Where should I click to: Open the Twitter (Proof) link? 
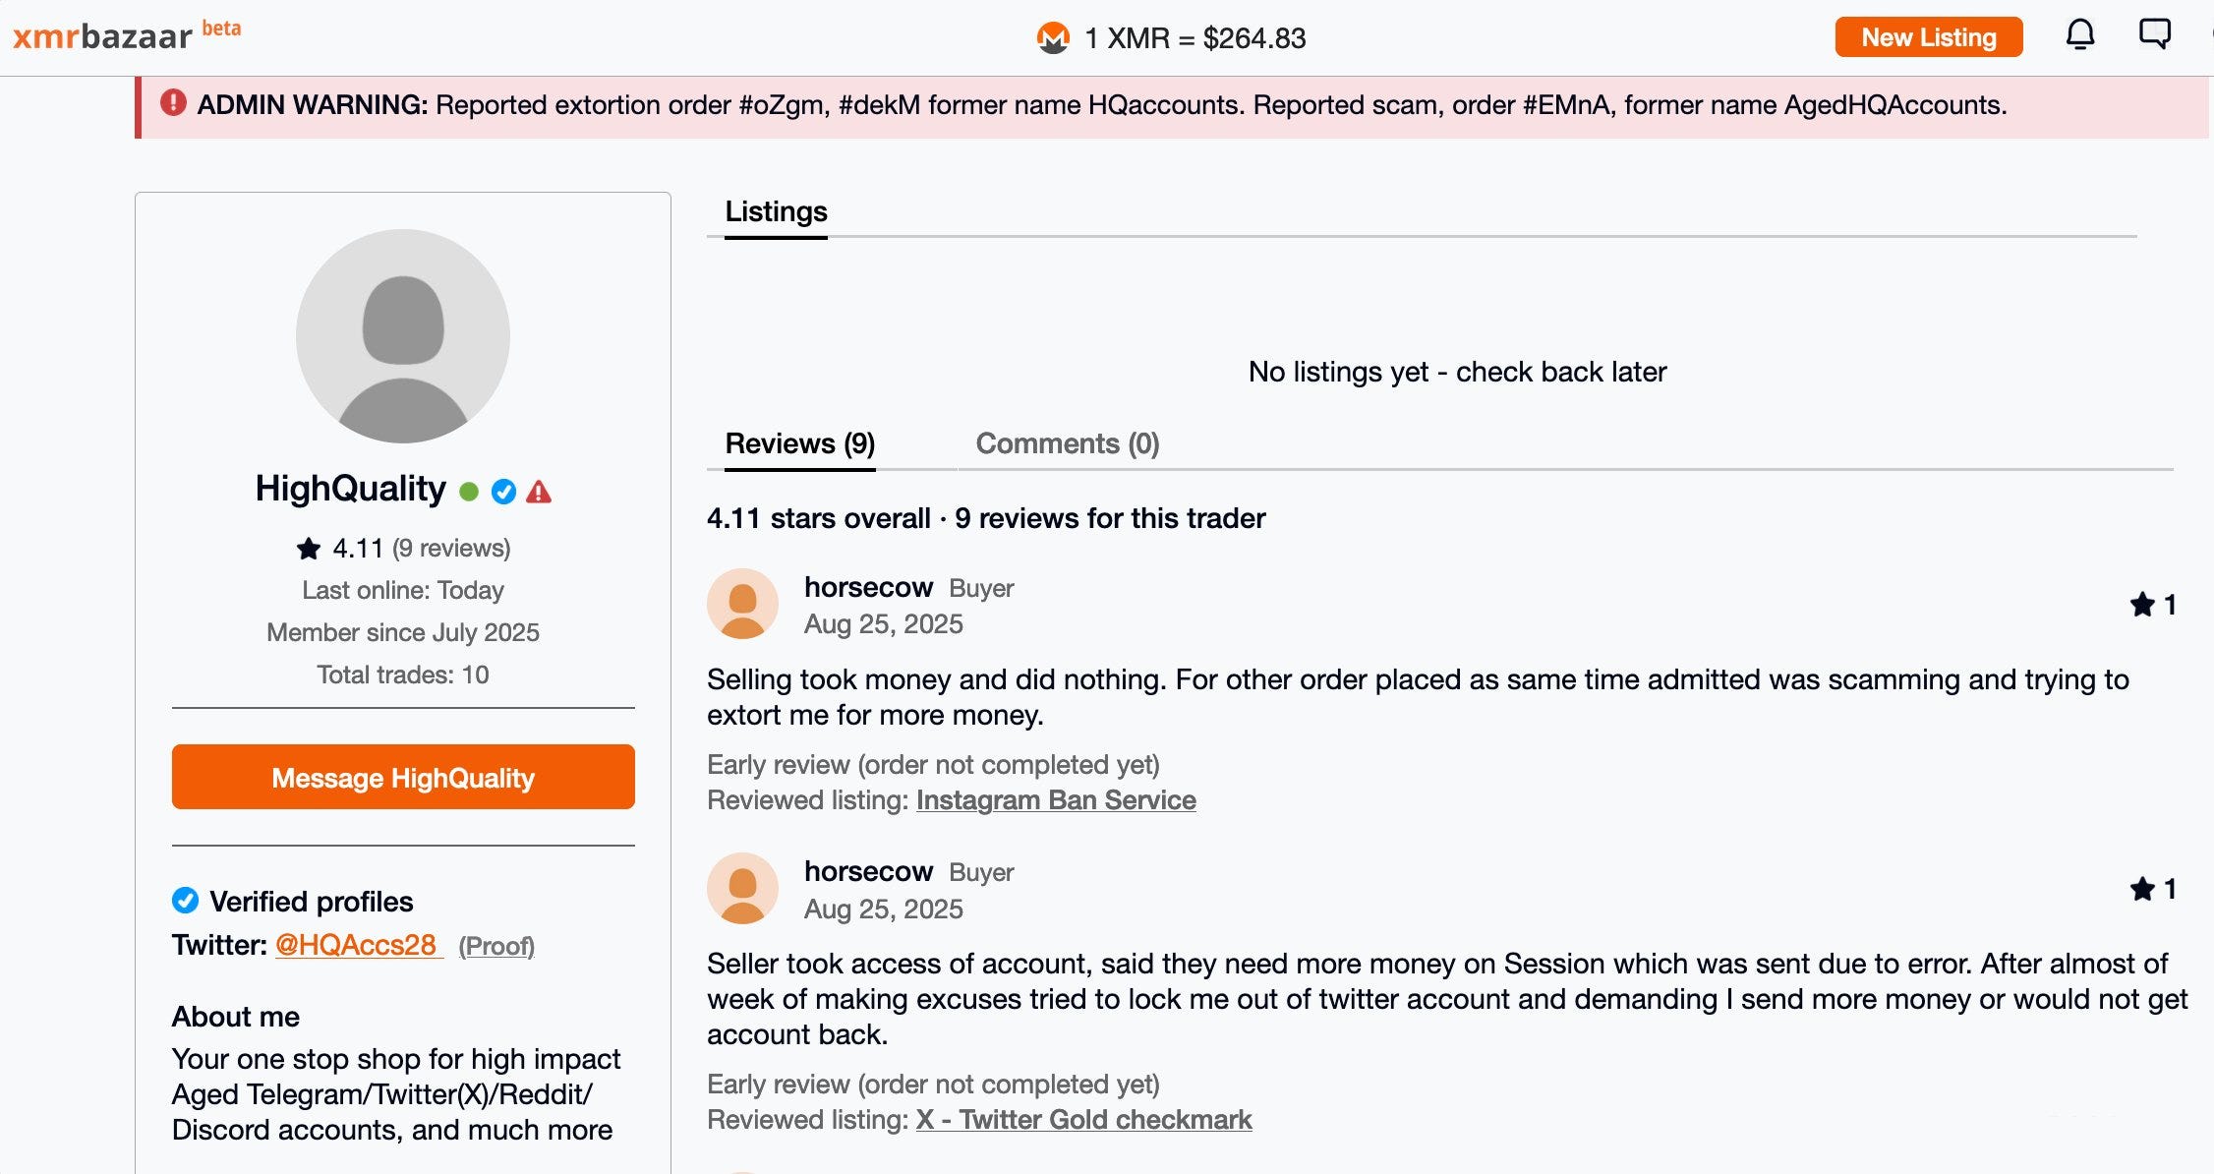(x=496, y=946)
